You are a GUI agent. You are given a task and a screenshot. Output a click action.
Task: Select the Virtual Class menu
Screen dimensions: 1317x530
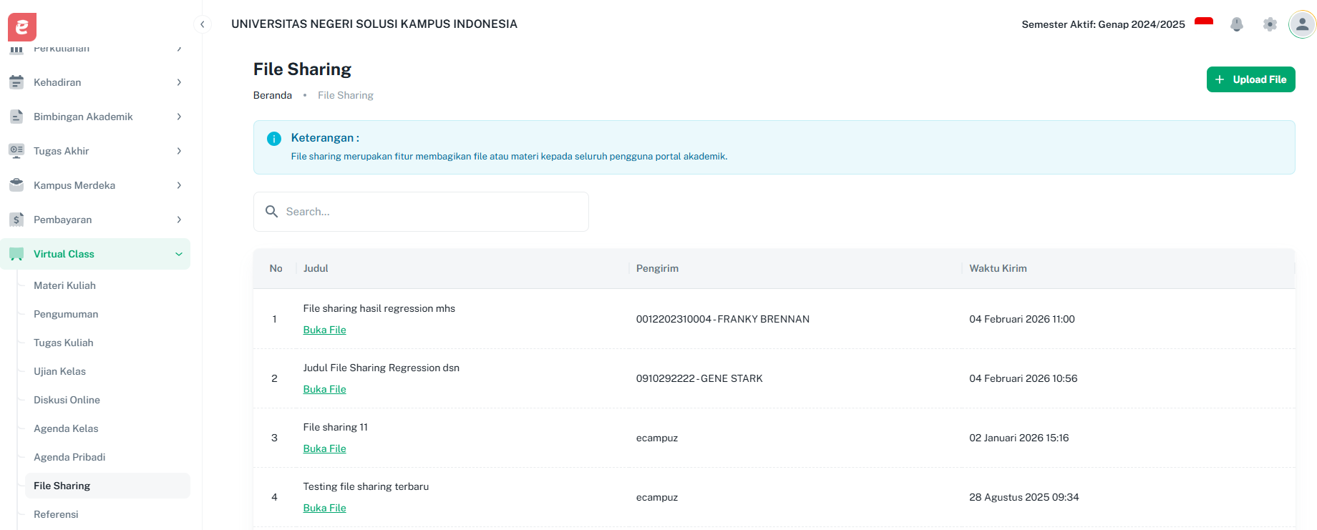point(95,254)
